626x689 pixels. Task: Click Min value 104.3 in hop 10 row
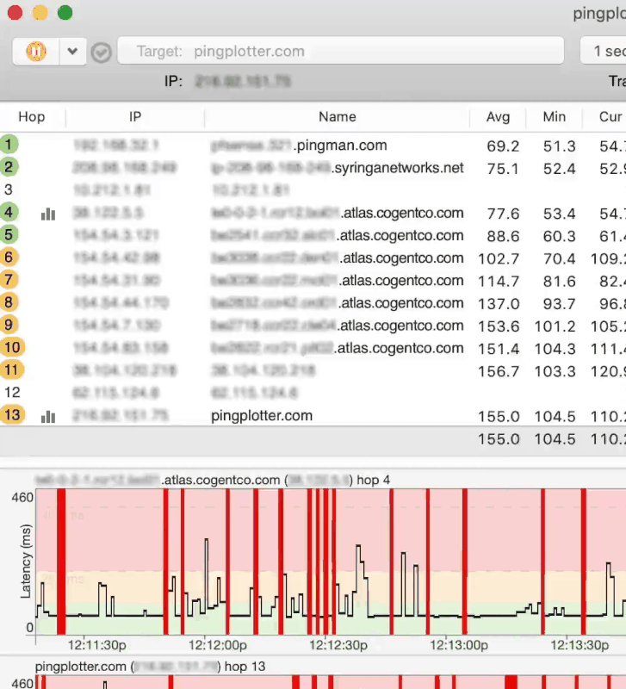tap(555, 349)
